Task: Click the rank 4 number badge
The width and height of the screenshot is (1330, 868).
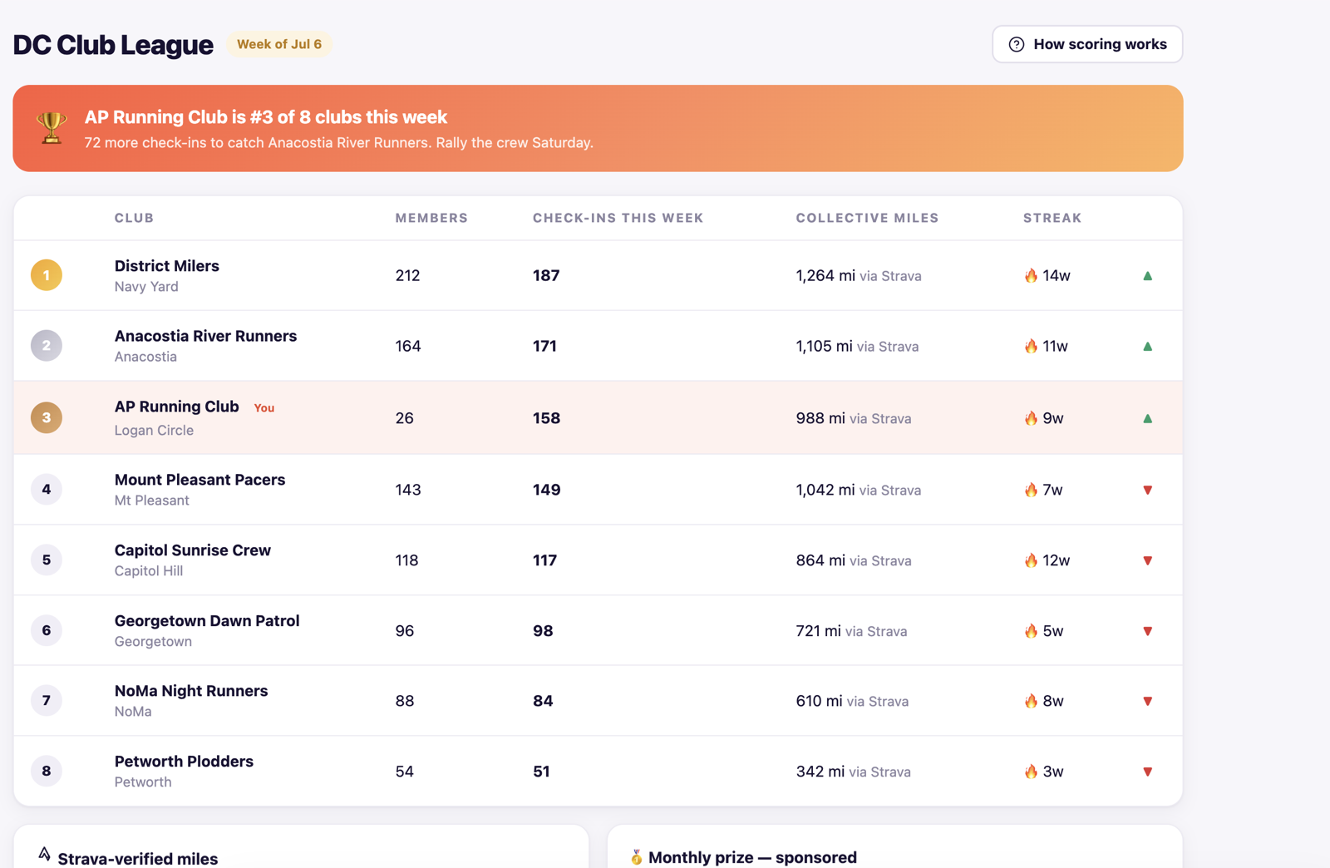Action: [47, 489]
